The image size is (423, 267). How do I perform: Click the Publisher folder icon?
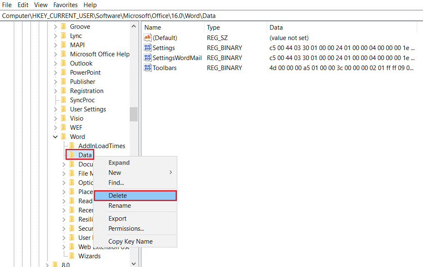[64, 81]
